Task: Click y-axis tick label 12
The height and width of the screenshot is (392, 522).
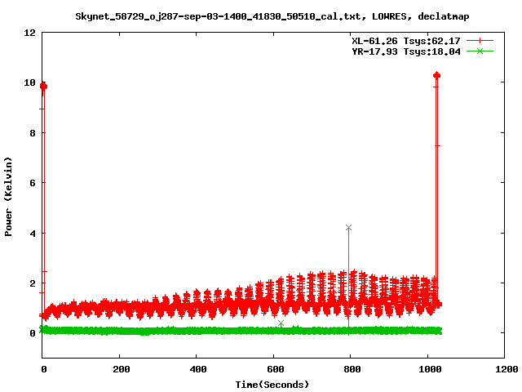Action: pyautogui.click(x=30, y=33)
